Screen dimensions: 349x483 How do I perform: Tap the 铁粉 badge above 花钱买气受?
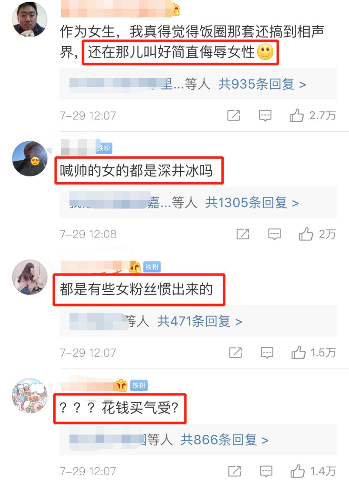tap(139, 385)
